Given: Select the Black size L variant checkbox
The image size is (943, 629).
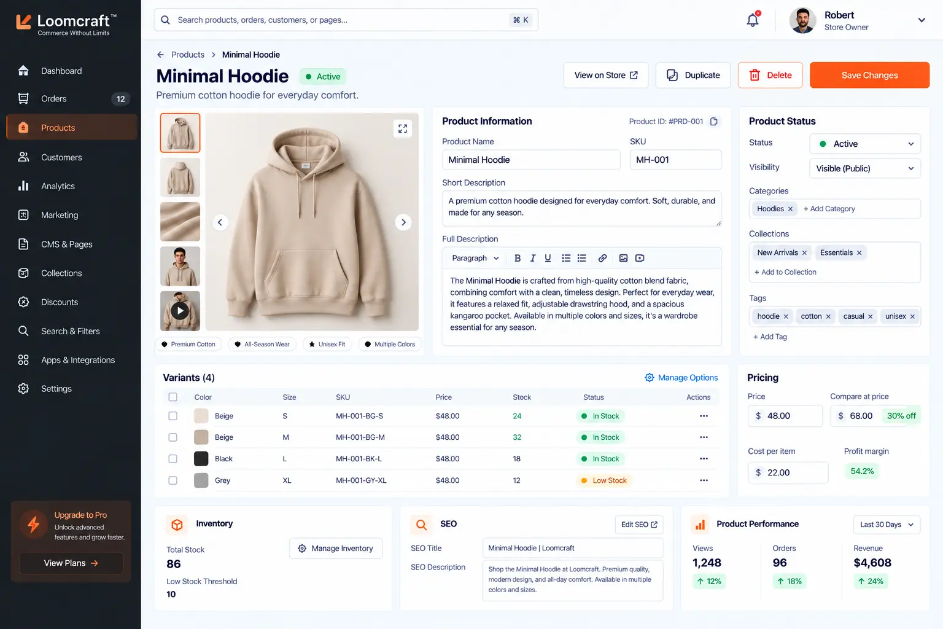Looking at the screenshot, I should point(173,459).
